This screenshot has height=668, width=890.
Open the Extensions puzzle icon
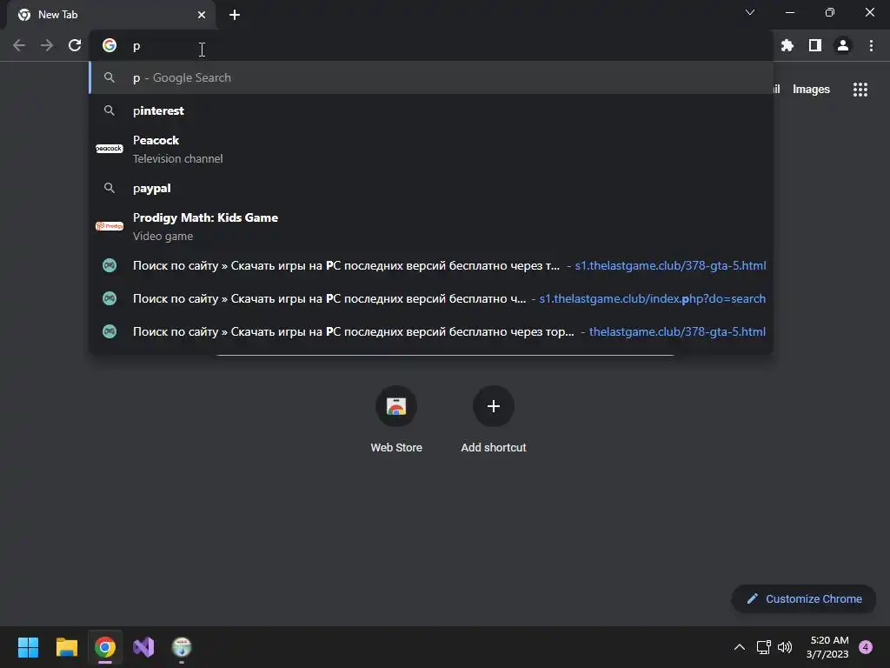[x=787, y=45]
